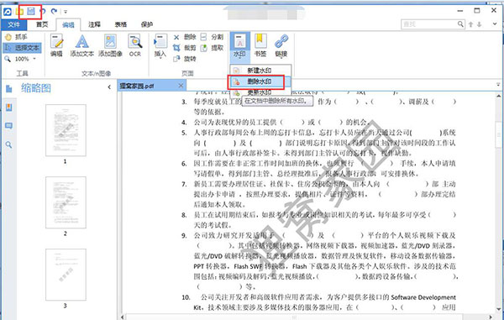This screenshot has width=504, height=320.
Task: Open page 2 thumbnail
Action: tap(66, 202)
